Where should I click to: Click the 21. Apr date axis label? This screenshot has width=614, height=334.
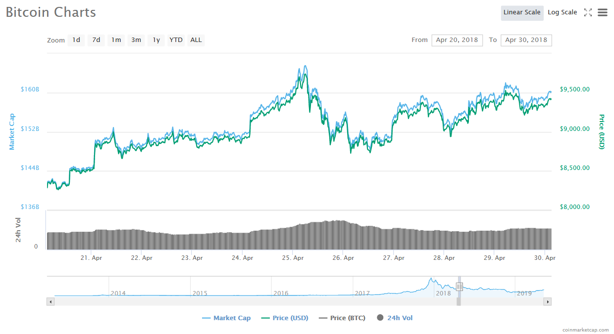coord(91,258)
